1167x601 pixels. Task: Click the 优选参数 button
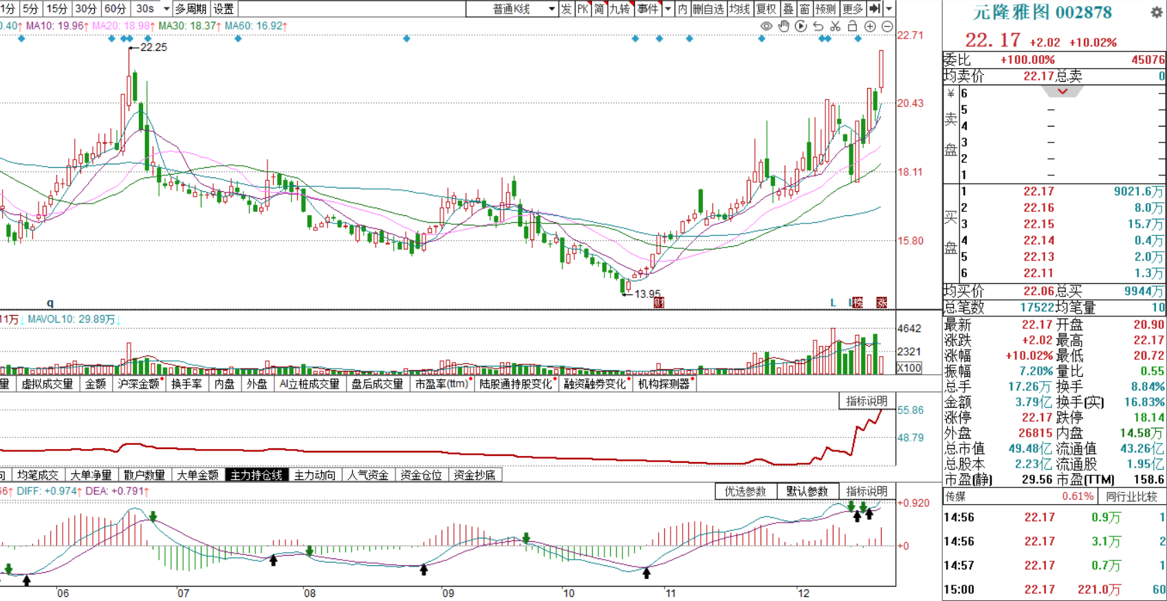coord(745,491)
